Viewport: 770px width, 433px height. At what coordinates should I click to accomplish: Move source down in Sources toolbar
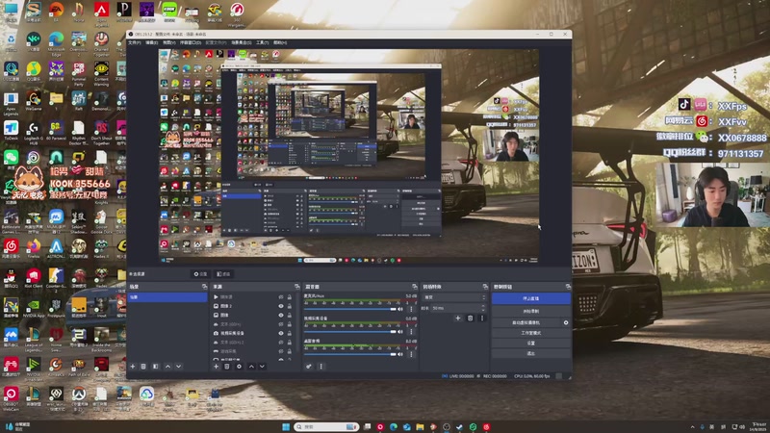262,367
